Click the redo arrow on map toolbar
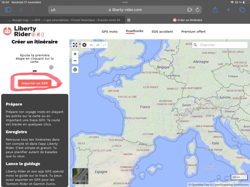 pyautogui.click(x=98, y=45)
